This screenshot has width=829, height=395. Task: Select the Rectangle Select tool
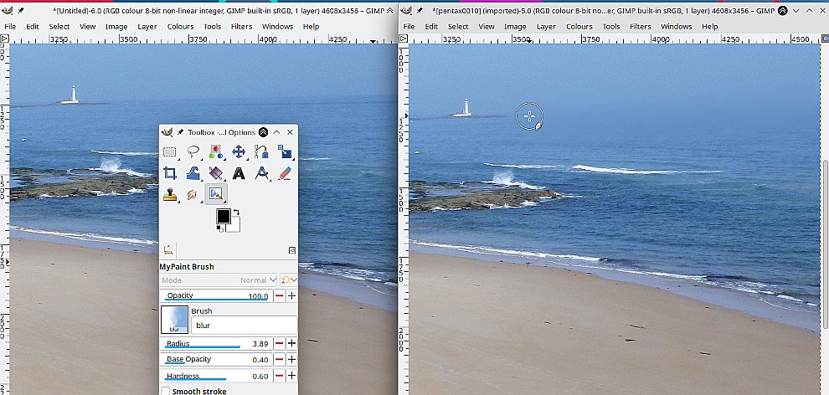point(170,152)
